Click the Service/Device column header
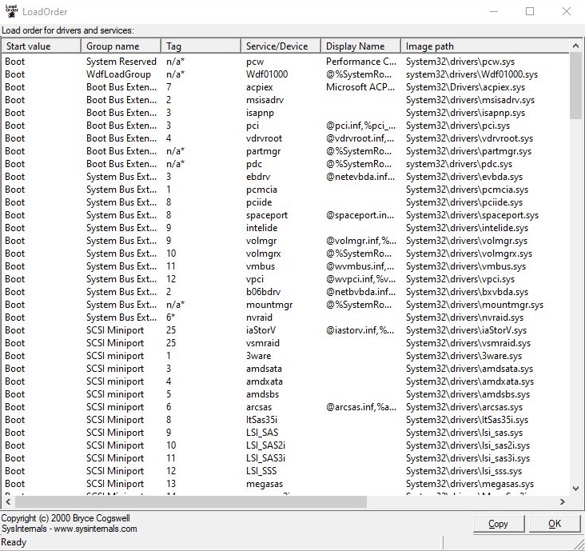This screenshot has height=551, width=585. tap(281, 46)
